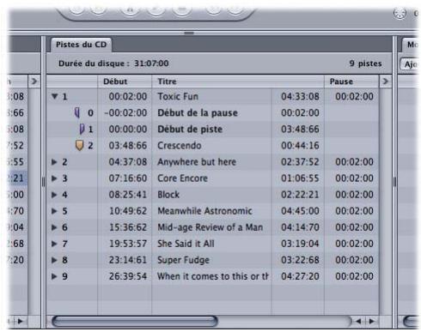This screenshot has width=421, height=332.
Task: Open the Pistes du CD tab
Action: 81,45
